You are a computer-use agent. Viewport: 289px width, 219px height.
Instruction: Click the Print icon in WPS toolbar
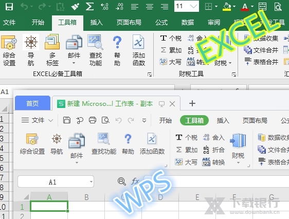[x=93, y=120]
